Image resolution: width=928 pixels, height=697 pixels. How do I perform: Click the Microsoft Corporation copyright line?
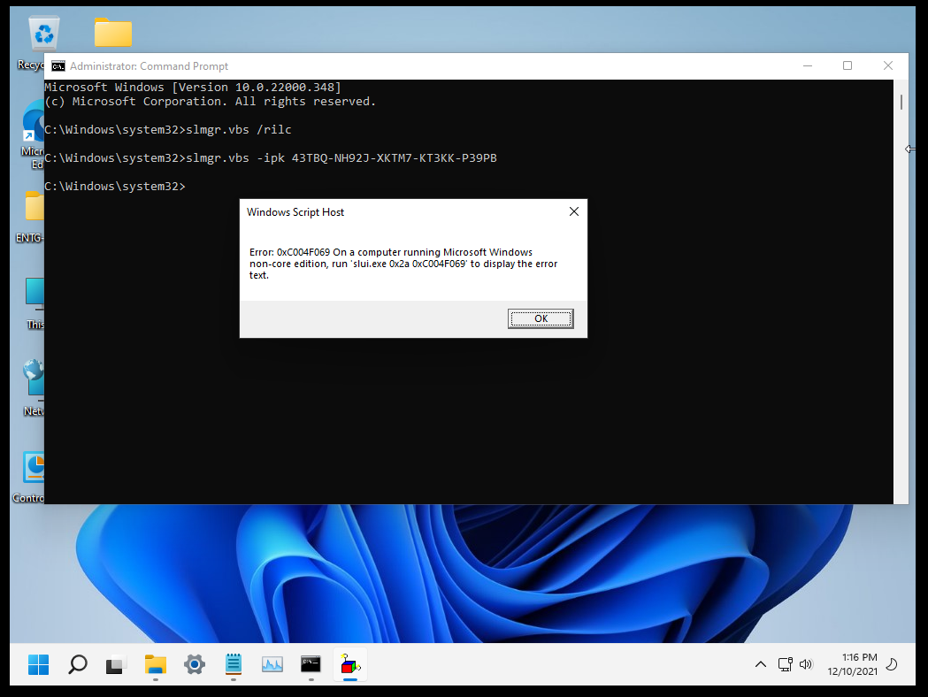[x=210, y=101]
